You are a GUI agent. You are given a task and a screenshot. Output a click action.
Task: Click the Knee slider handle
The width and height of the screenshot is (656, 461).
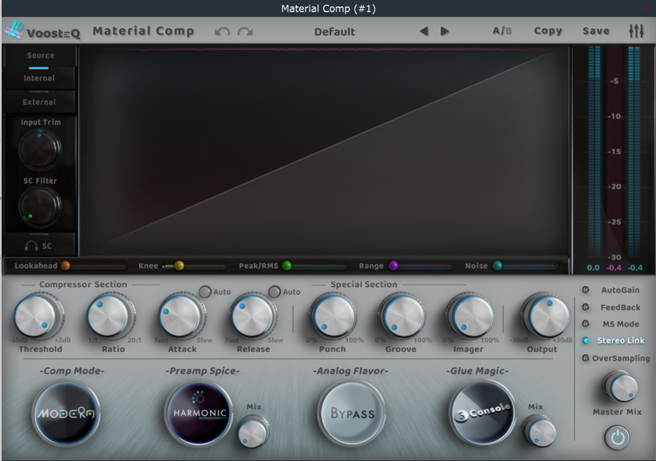(x=179, y=266)
